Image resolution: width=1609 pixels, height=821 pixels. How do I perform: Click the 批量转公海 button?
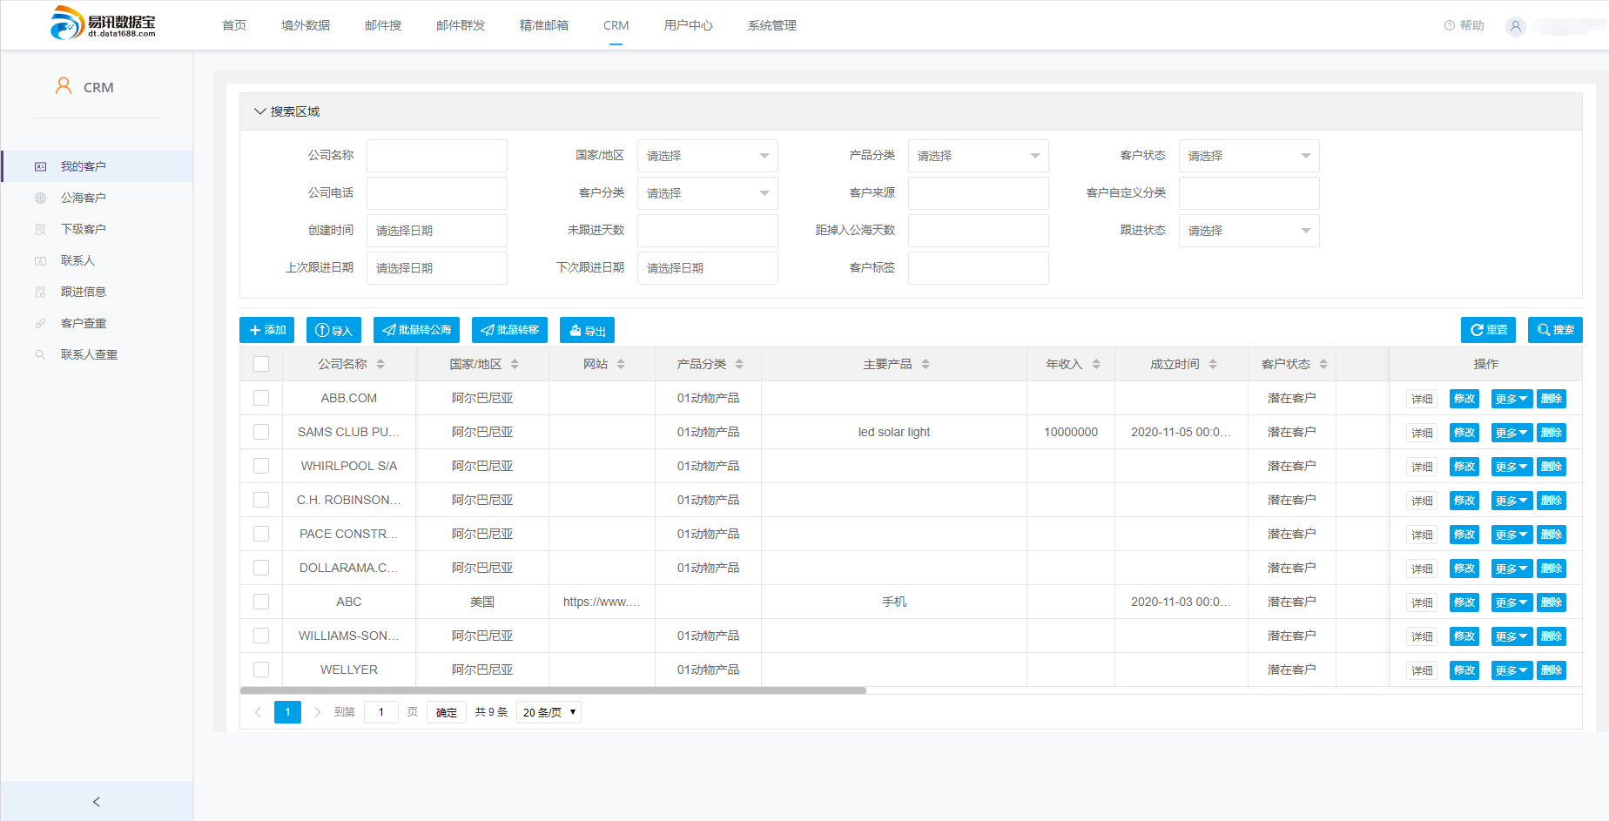point(416,330)
